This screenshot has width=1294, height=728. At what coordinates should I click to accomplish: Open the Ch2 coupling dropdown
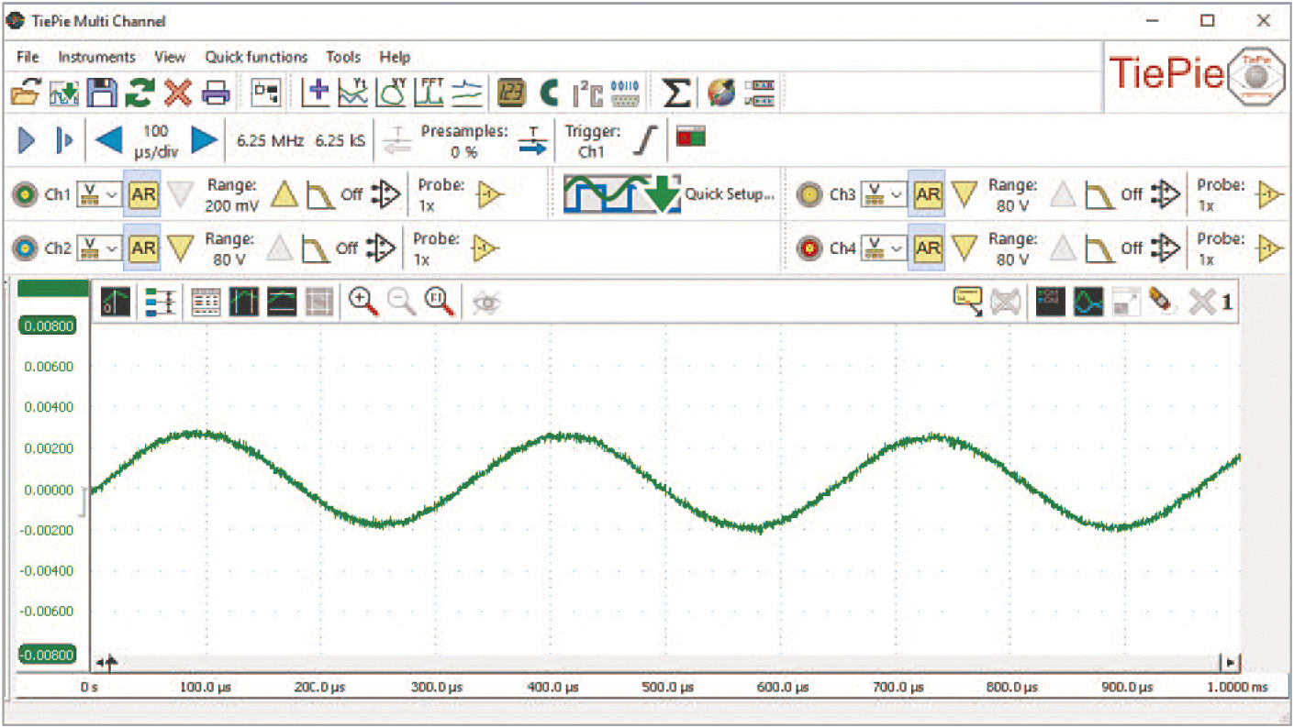[99, 248]
